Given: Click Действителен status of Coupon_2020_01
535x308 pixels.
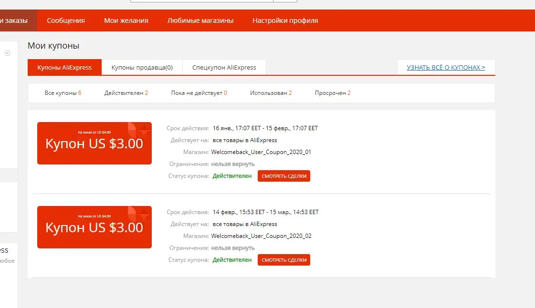Looking at the screenshot, I should point(232,176).
